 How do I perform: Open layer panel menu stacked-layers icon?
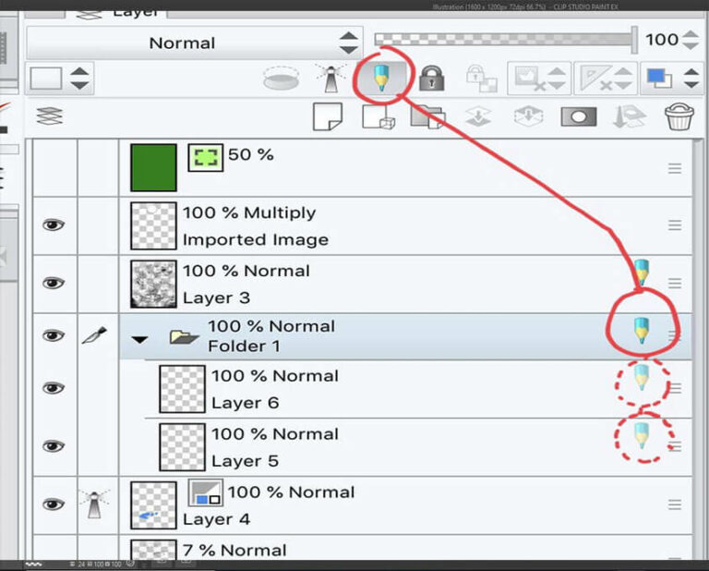pyautogui.click(x=49, y=116)
